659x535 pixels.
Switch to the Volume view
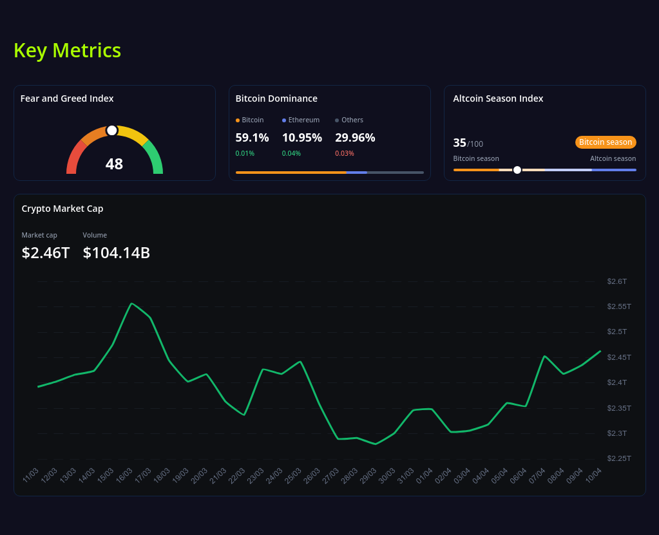(95, 235)
